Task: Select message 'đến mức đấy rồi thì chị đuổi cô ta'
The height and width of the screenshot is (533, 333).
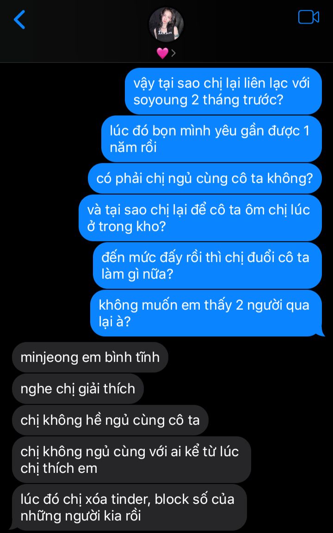Action: (207, 265)
